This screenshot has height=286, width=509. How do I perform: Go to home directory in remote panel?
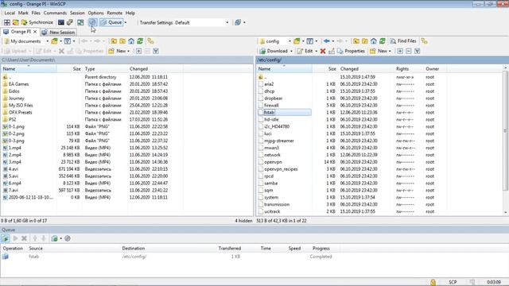point(374,41)
